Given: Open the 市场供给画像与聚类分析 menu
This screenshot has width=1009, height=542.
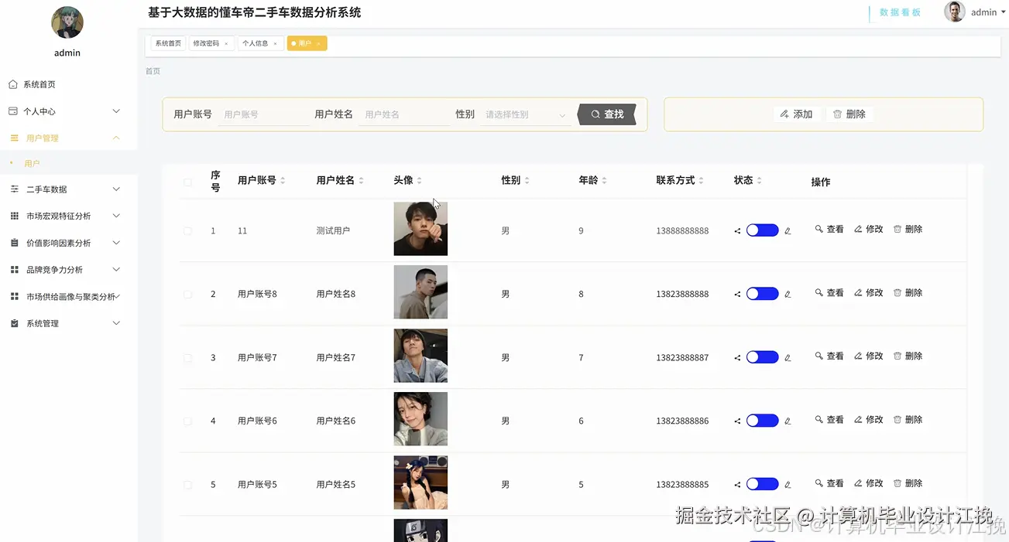Looking at the screenshot, I should tap(68, 297).
